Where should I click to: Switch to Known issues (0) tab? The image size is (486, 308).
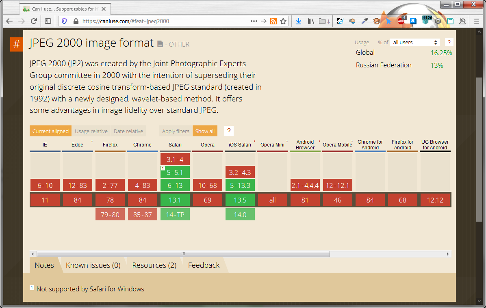pyautogui.click(x=93, y=265)
